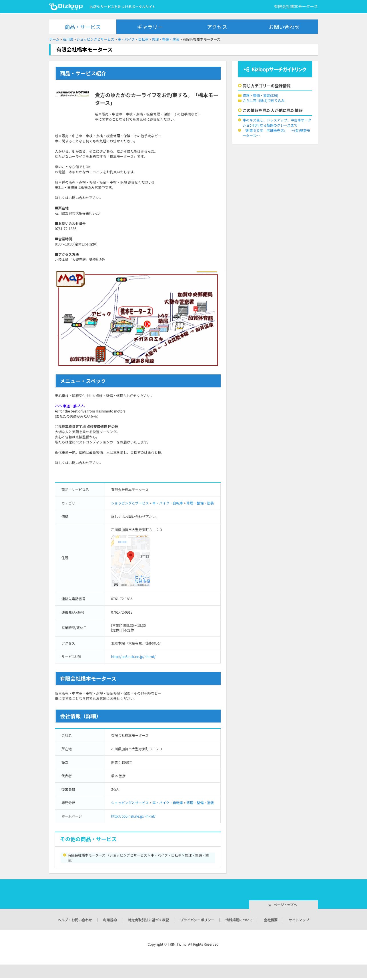Open the アクセス tab
367x978 pixels.
(217, 27)
